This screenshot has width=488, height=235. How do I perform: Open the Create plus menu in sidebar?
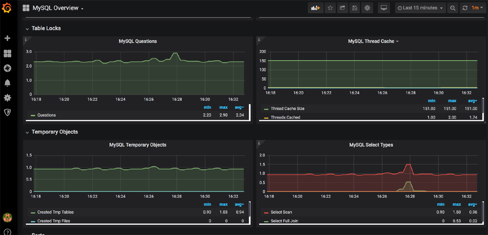click(7, 38)
